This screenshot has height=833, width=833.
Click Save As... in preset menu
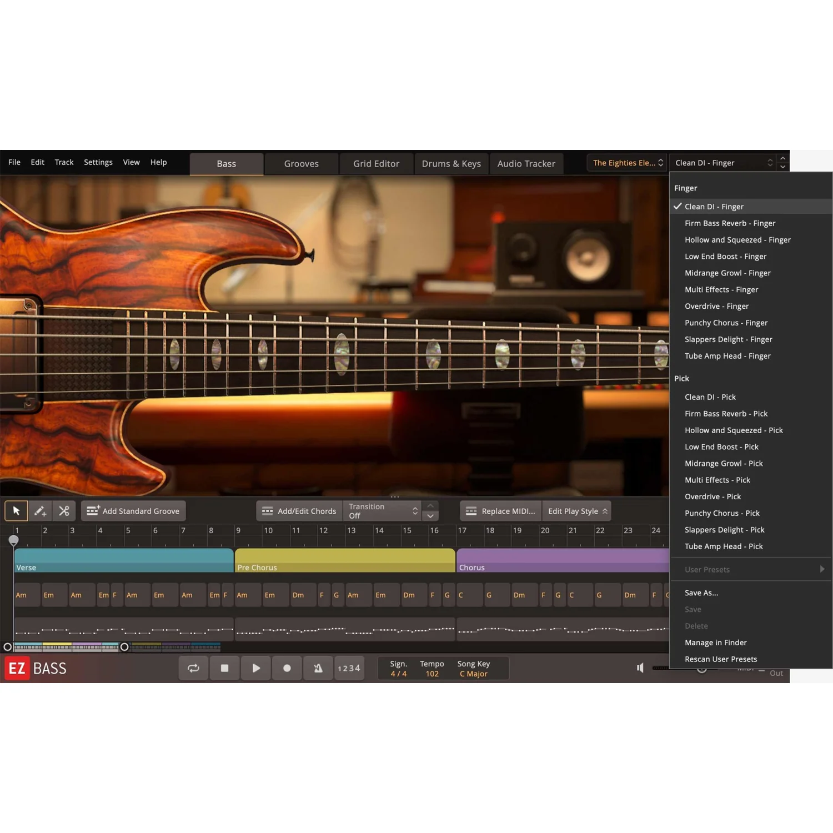coord(751,593)
